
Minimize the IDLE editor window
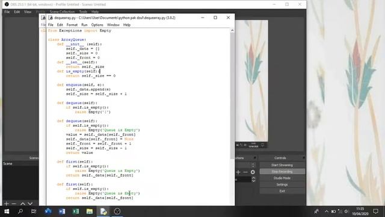pyautogui.click(x=203, y=17)
